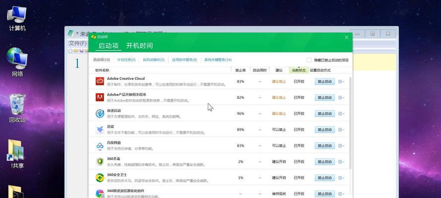Click the 360 logo in the 启动项 title bar

[x=94, y=37]
